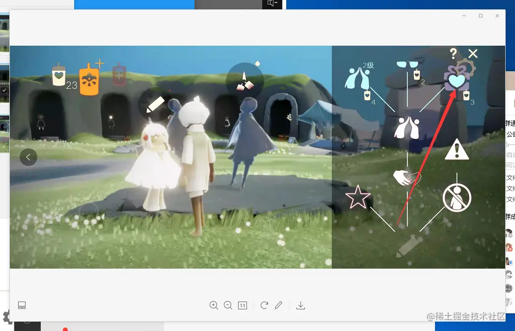
Task: Select the heart gift box node
Action: pyautogui.click(x=457, y=78)
